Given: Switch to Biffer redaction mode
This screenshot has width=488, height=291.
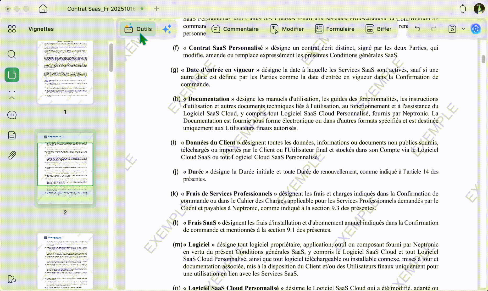Looking at the screenshot, I should click(x=379, y=29).
